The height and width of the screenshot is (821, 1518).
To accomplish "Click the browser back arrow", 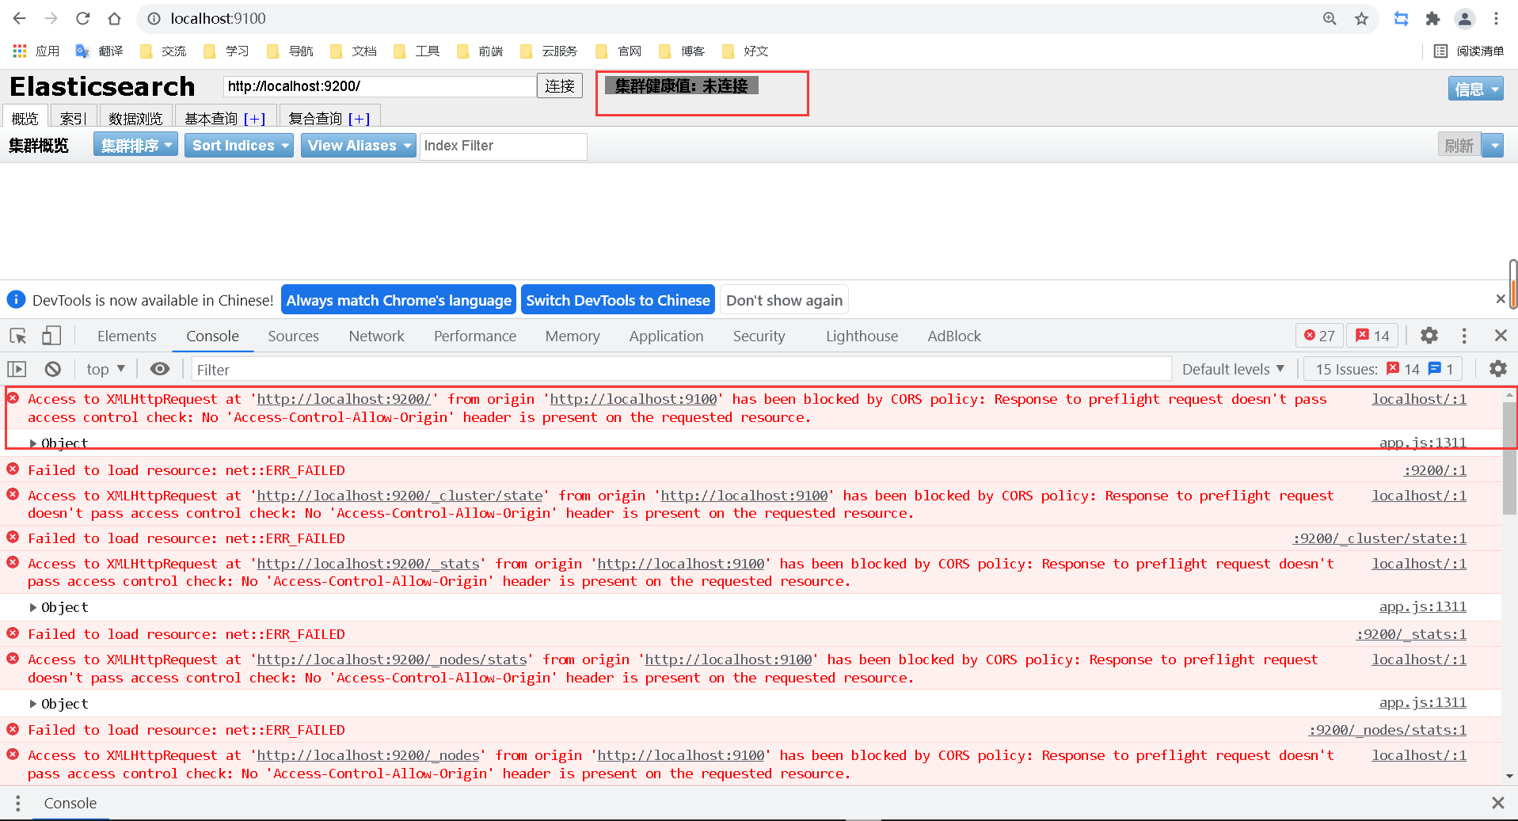I will (x=20, y=18).
